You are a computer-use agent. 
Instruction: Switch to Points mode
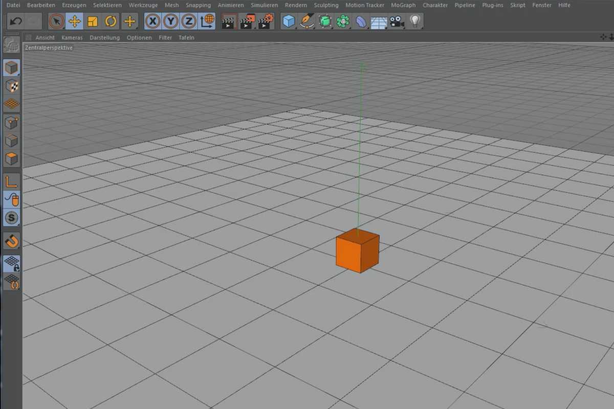(x=12, y=123)
